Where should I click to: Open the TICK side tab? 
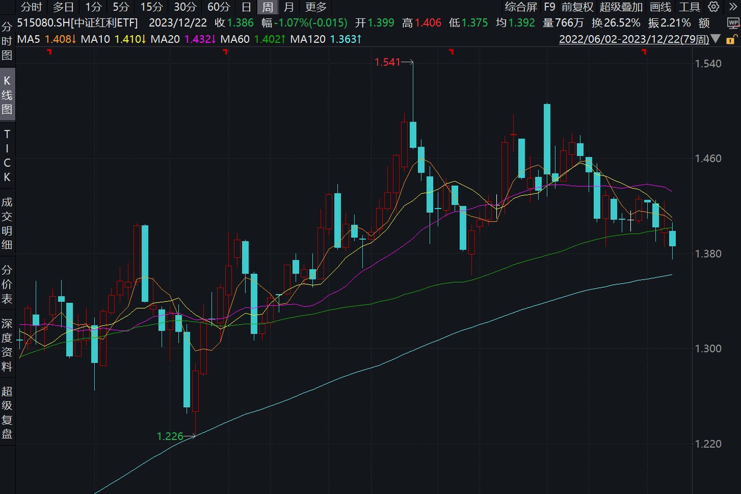[7, 155]
